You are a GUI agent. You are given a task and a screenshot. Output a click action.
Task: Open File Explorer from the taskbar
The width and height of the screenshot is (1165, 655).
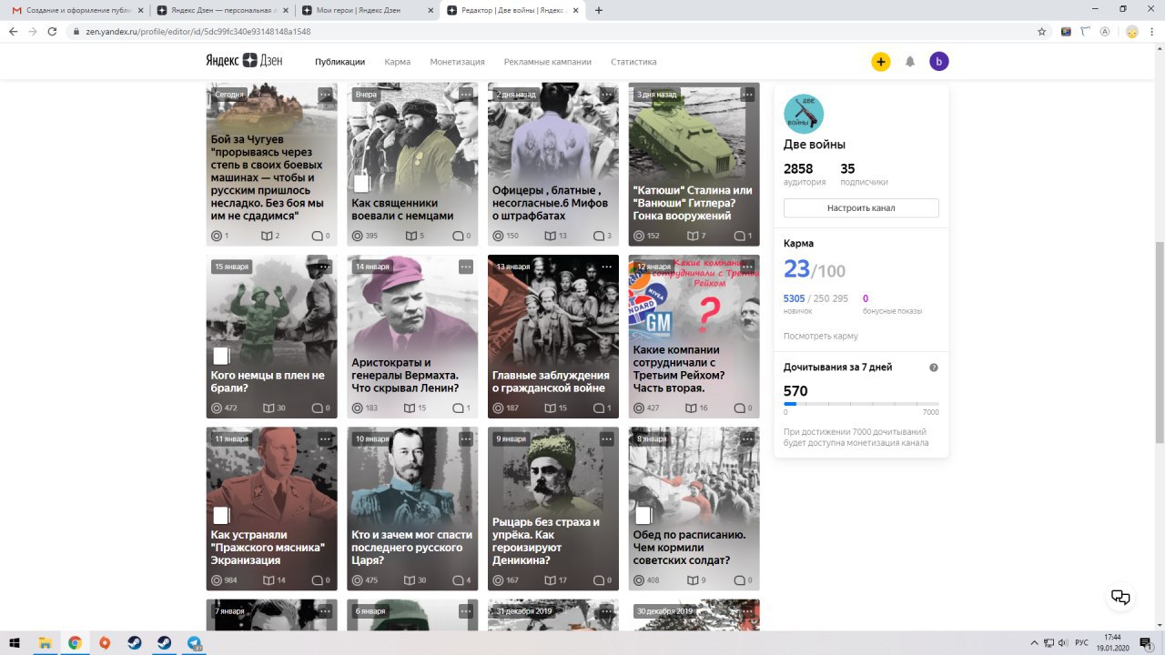45,642
